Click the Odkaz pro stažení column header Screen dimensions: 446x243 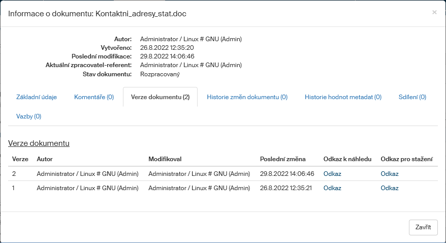tap(406, 159)
